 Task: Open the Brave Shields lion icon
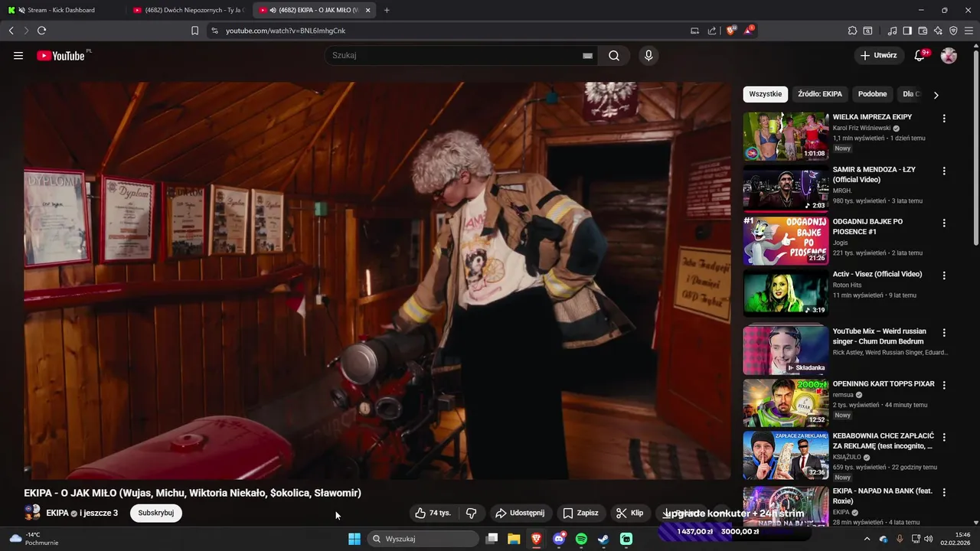click(x=730, y=31)
